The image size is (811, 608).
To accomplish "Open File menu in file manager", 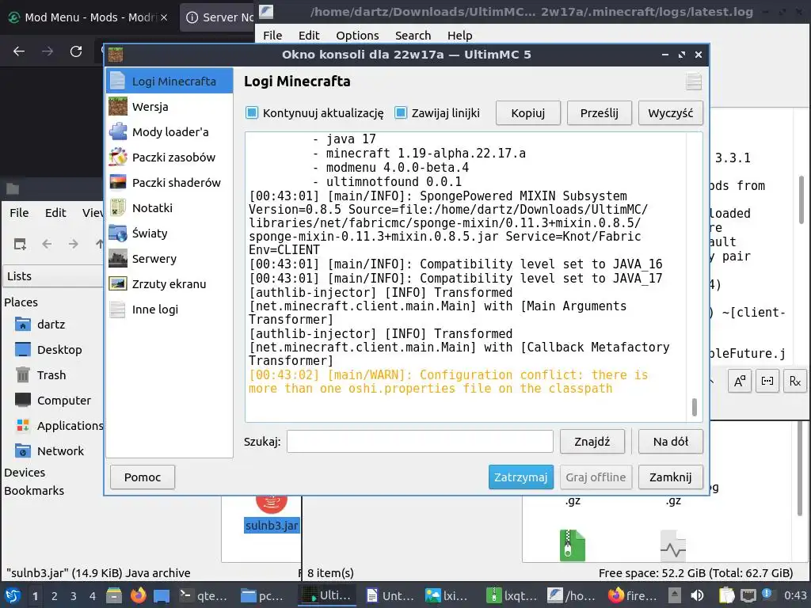I will coord(19,212).
